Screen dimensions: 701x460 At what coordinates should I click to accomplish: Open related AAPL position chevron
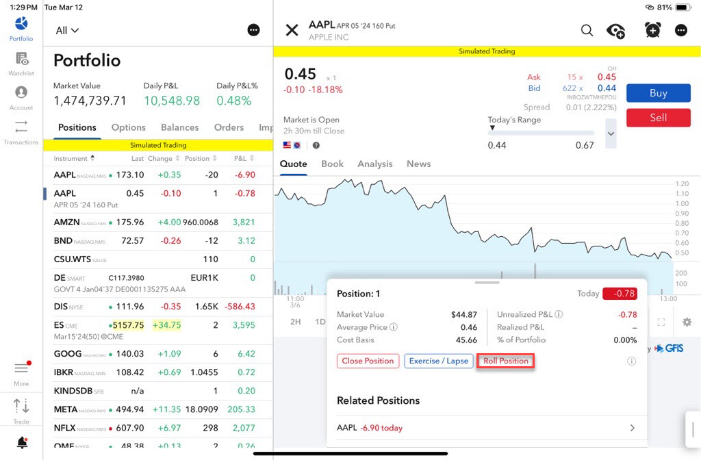click(x=632, y=428)
